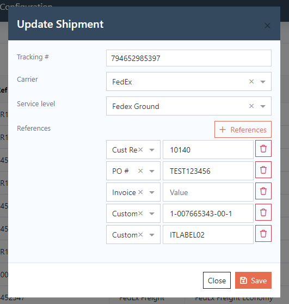This screenshot has height=304, width=289.
Task: Delete the ITLABEL02 reference row
Action: pyautogui.click(x=263, y=234)
